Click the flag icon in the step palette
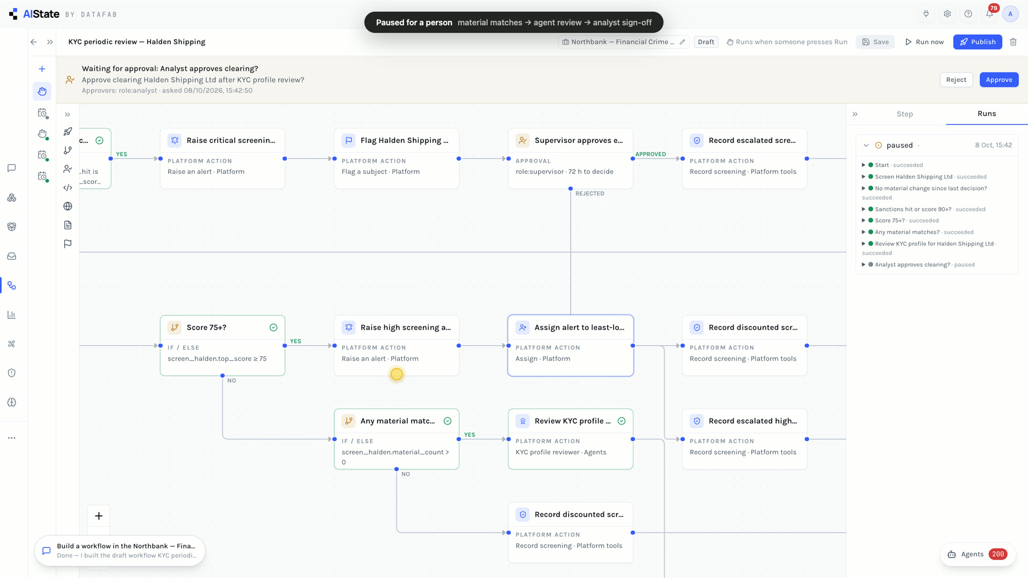1028x578 pixels. coord(67,244)
